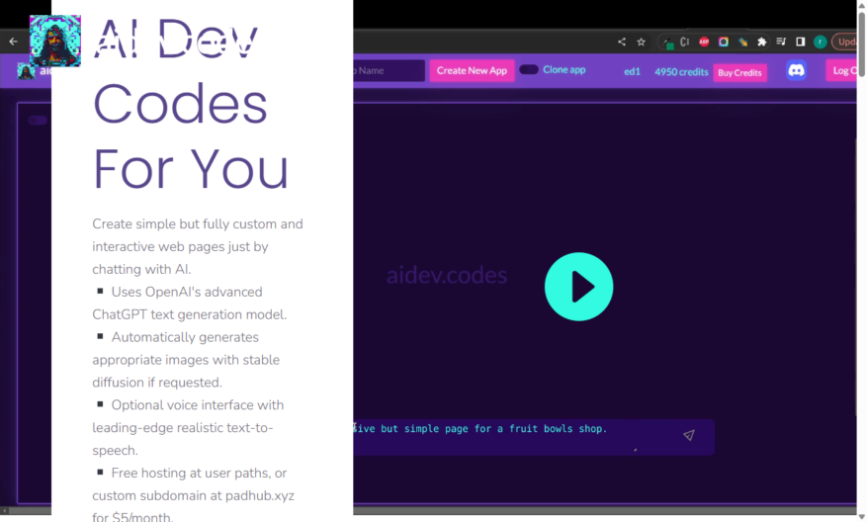
Task: Click the pixel art portrait logo
Action: click(54, 41)
